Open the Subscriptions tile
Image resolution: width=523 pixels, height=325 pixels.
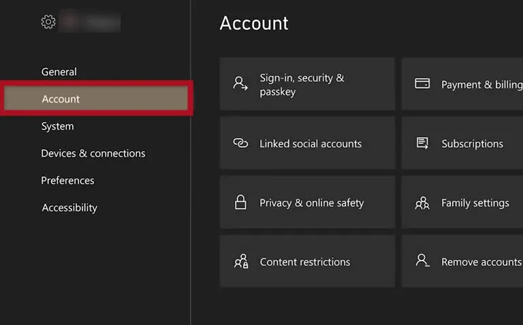[462, 143]
